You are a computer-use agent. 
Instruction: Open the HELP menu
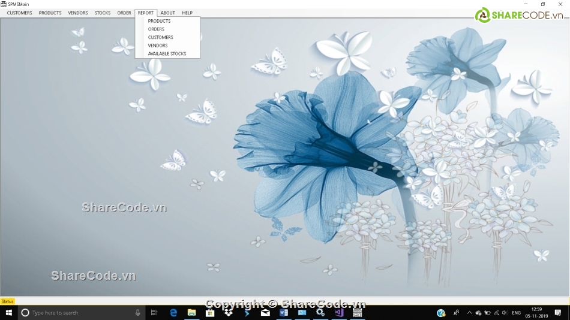click(x=187, y=13)
